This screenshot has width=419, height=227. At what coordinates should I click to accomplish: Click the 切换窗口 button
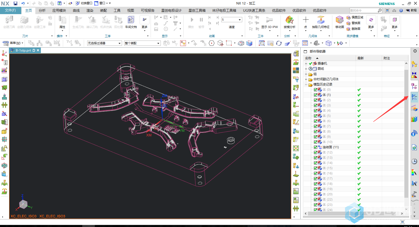[84, 3]
